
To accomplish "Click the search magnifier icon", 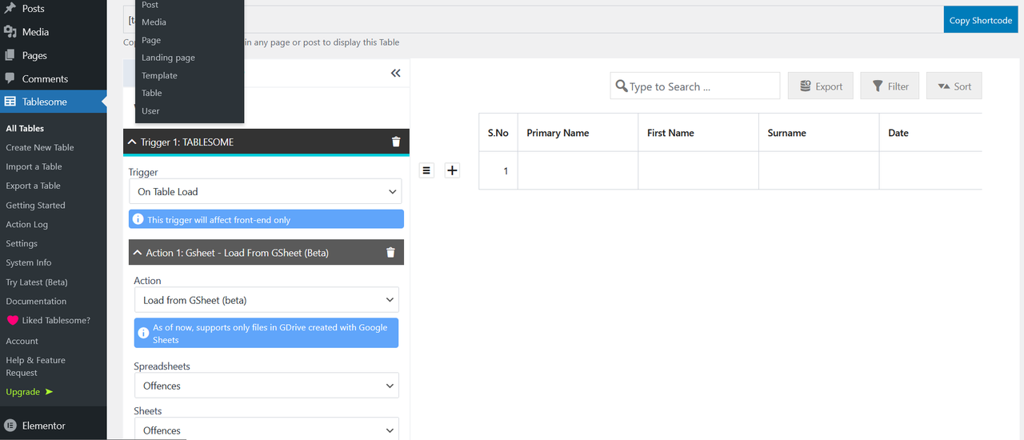I will 621,86.
